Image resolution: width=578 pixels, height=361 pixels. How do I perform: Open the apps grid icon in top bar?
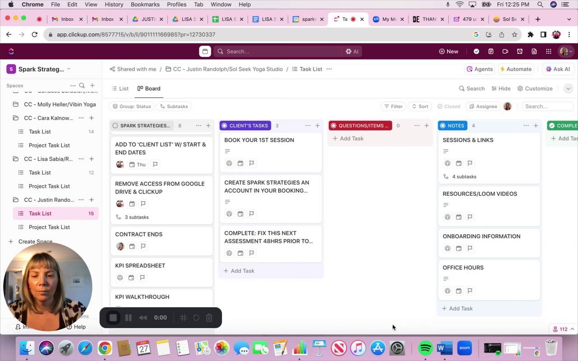point(549,51)
